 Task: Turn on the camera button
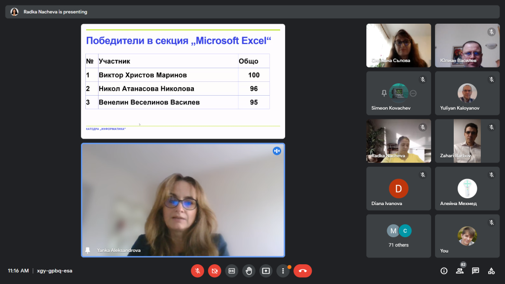click(215, 271)
